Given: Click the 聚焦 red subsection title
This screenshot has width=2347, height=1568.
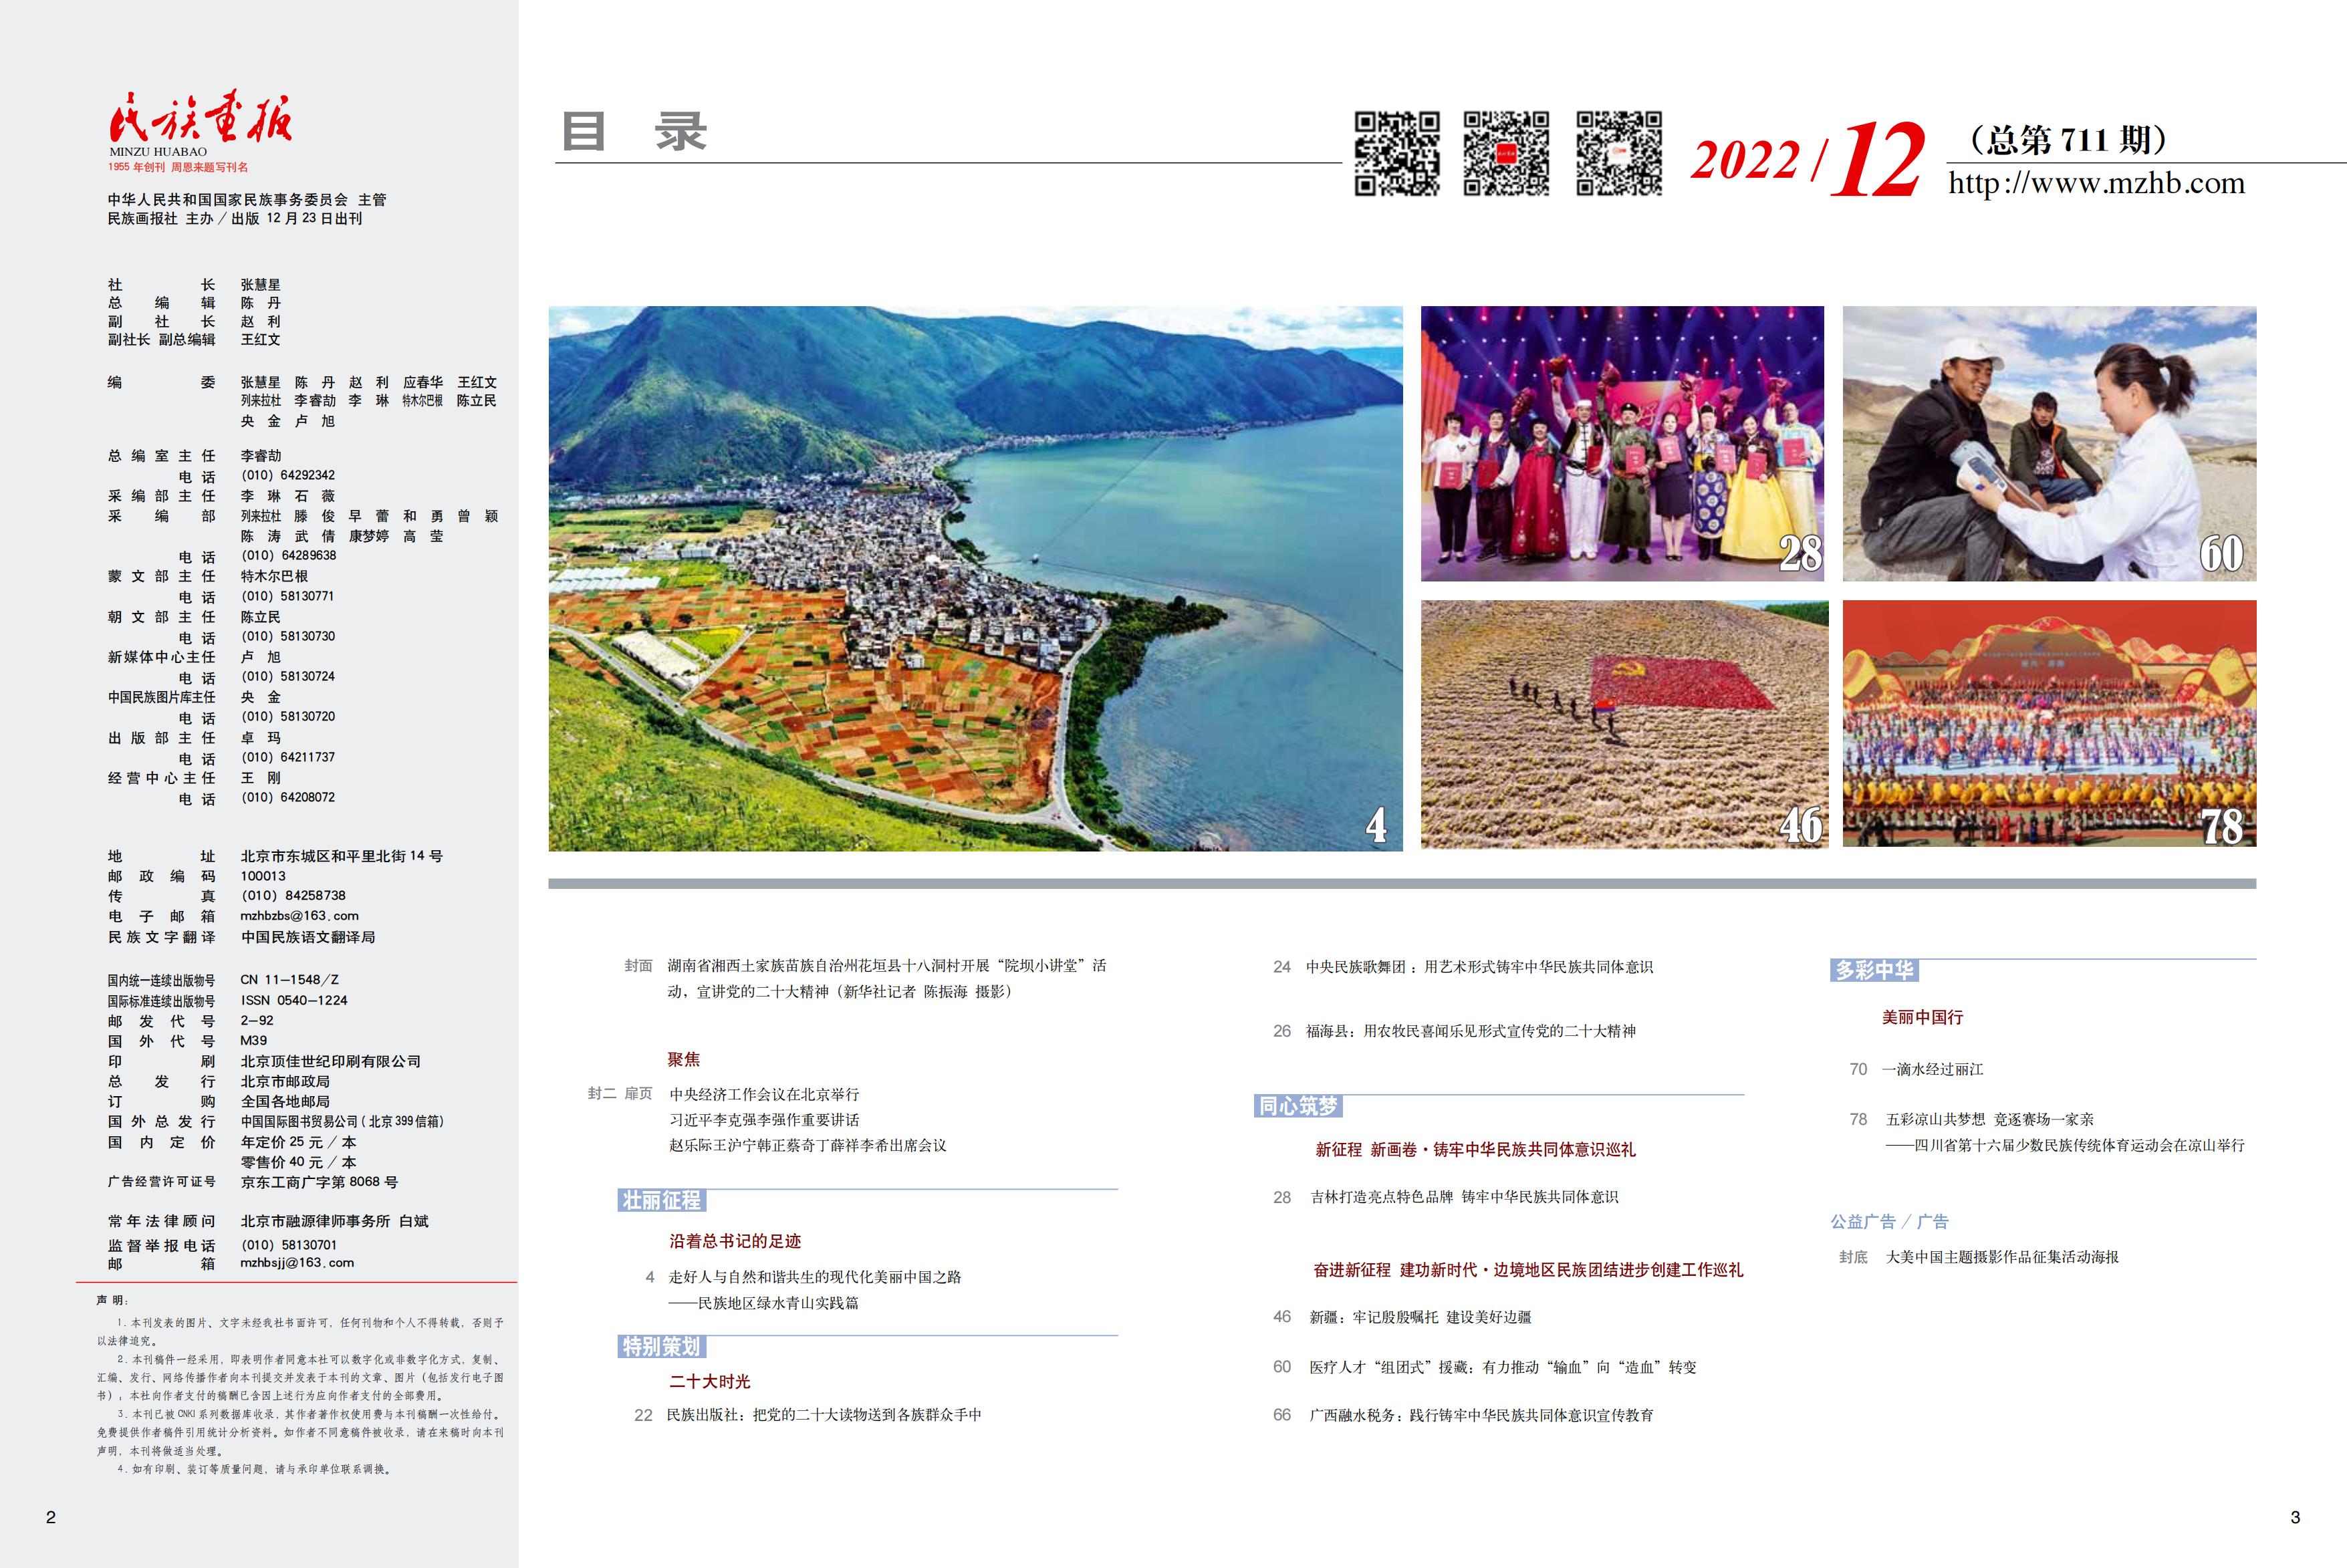Looking at the screenshot, I should click(684, 1059).
